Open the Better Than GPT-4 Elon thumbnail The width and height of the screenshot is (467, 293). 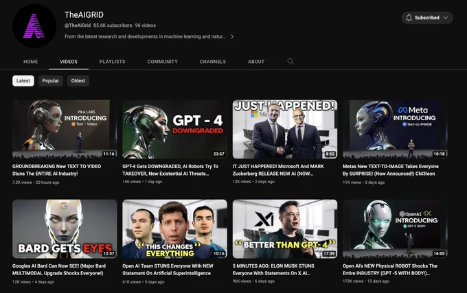pos(285,228)
